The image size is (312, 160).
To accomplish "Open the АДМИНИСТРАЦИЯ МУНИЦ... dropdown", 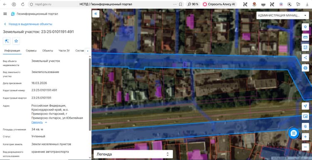I will 282,15.
